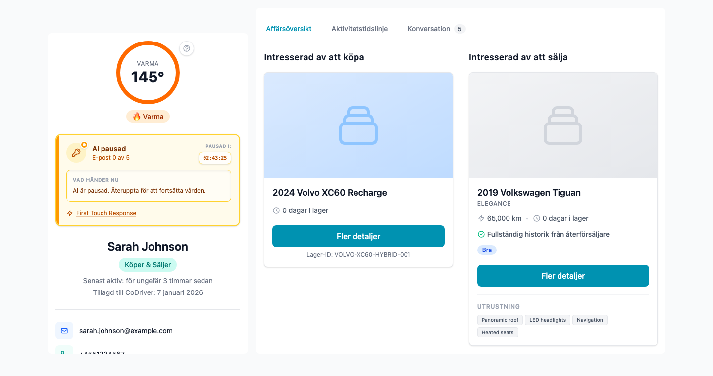Toggle the Köper & Säljer badge
The width and height of the screenshot is (713, 376).
click(x=148, y=265)
